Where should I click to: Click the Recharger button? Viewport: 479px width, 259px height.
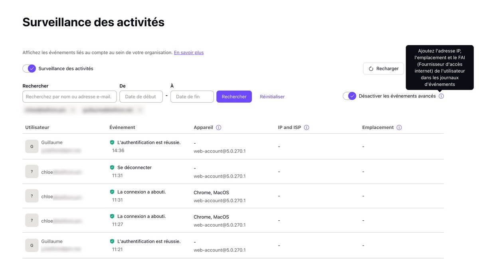point(384,69)
